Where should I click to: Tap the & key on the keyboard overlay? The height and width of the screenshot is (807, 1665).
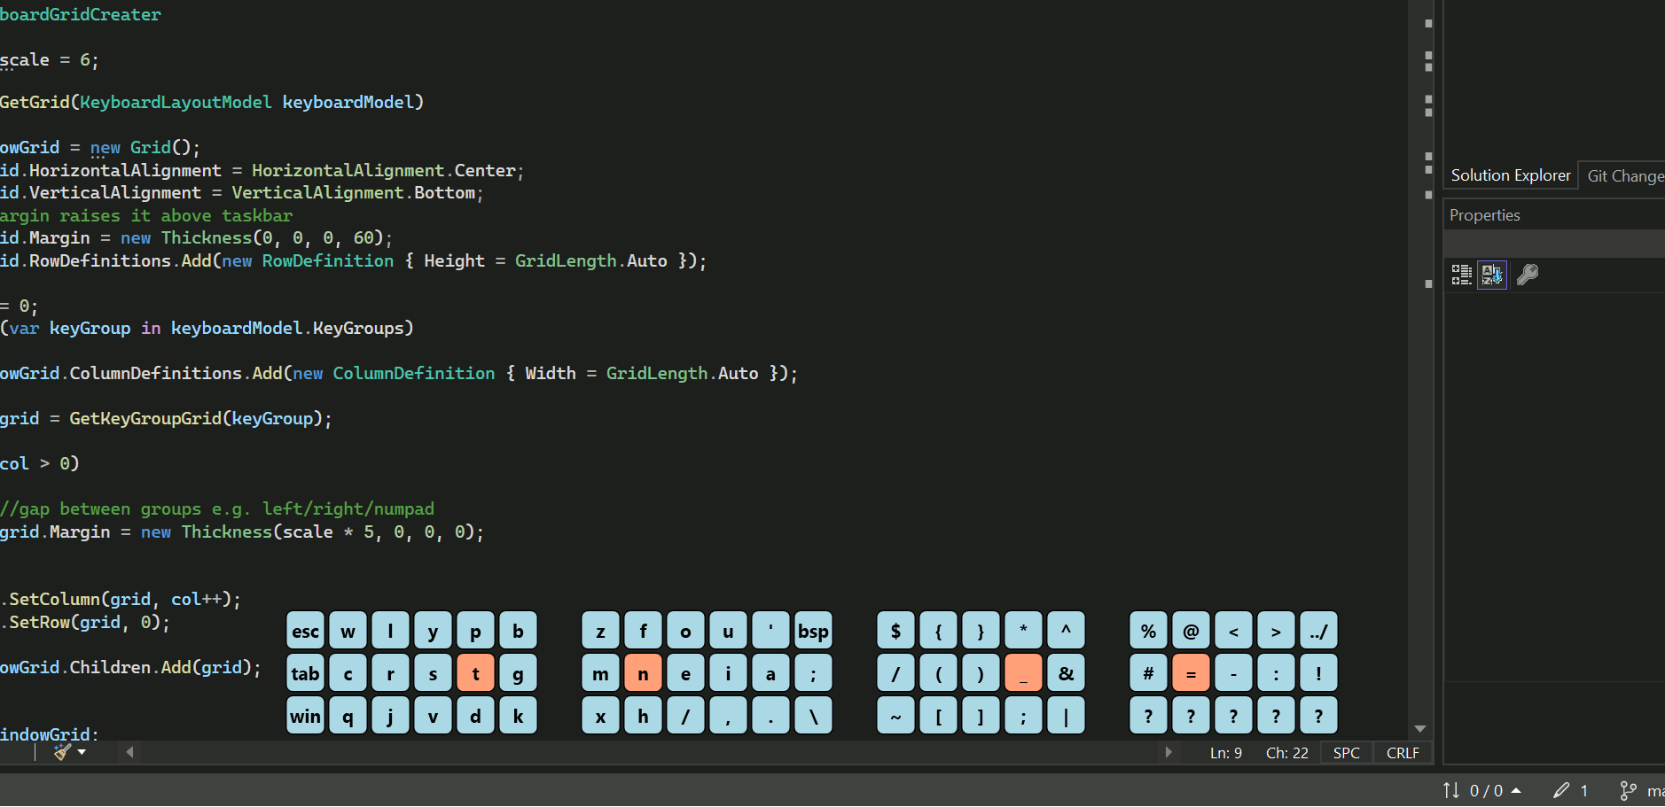(x=1066, y=673)
